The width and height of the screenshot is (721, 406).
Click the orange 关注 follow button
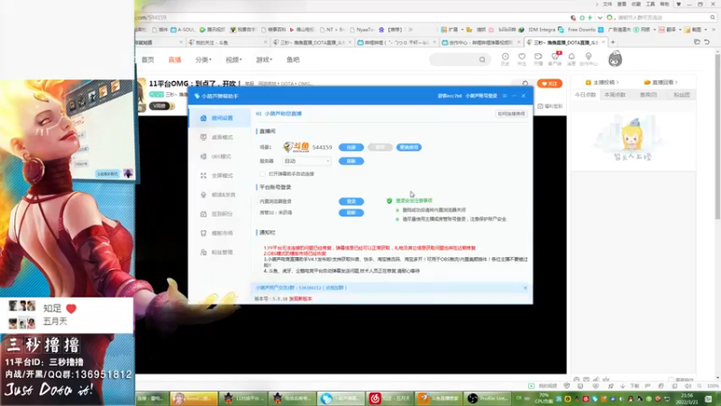(x=550, y=84)
